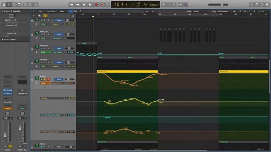Screen dimensions: 271x152
Task: Open the Library panel icon
Action: [4, 5]
